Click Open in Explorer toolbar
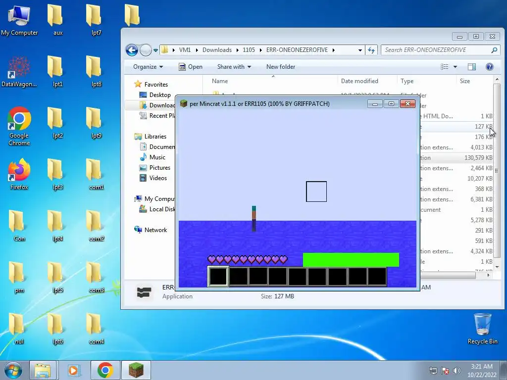 click(x=191, y=67)
